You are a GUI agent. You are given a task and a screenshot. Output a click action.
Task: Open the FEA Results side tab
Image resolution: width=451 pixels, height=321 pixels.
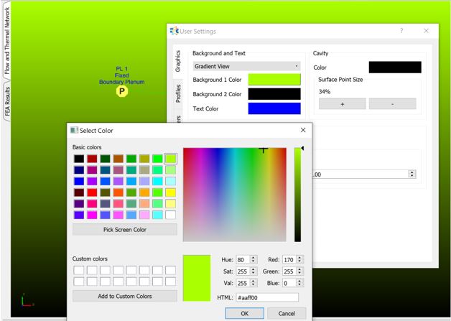(x=8, y=102)
